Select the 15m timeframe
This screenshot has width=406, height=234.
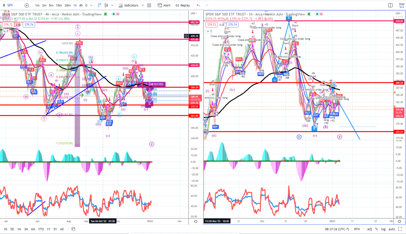[x=59, y=5]
